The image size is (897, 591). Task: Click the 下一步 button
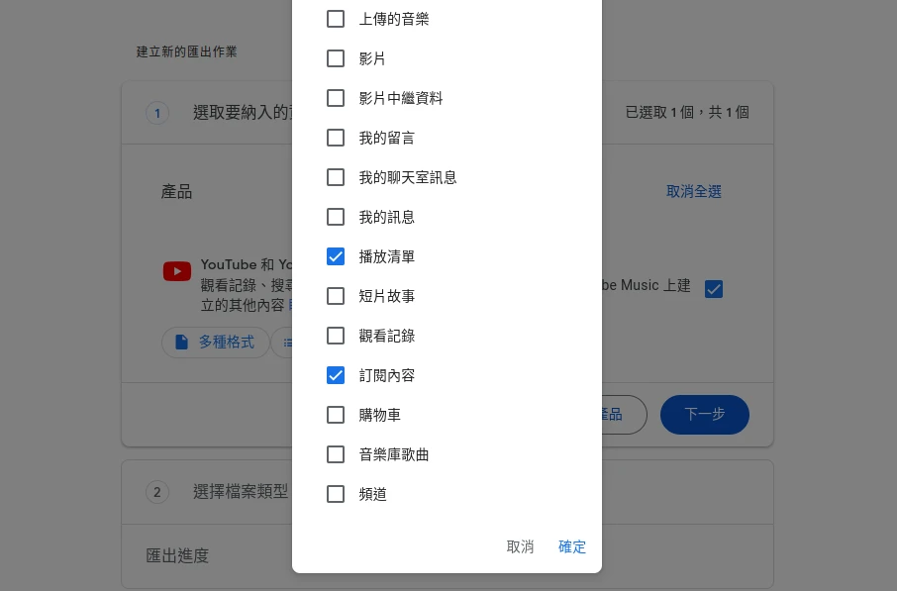705,414
